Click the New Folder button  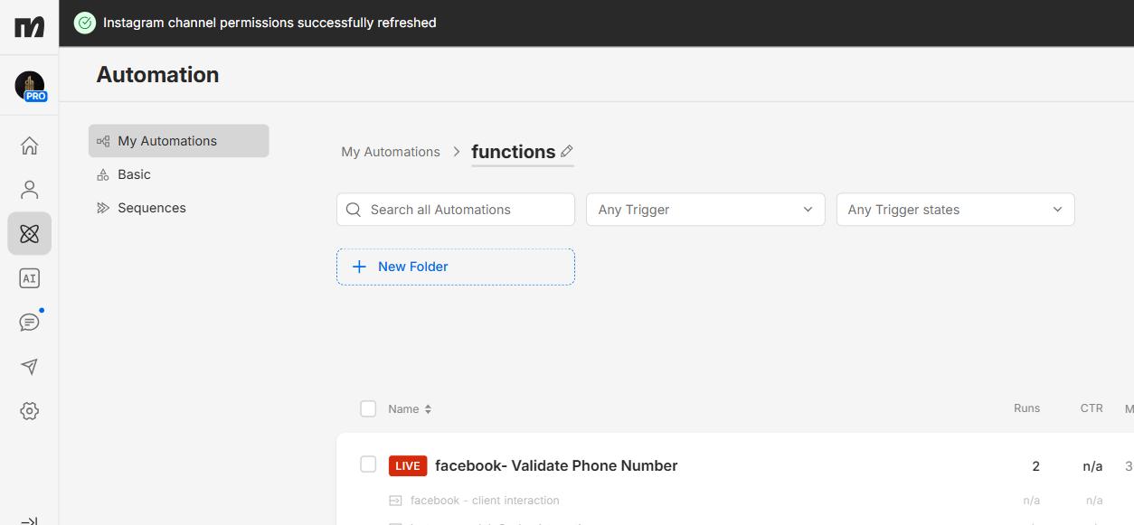coord(456,267)
